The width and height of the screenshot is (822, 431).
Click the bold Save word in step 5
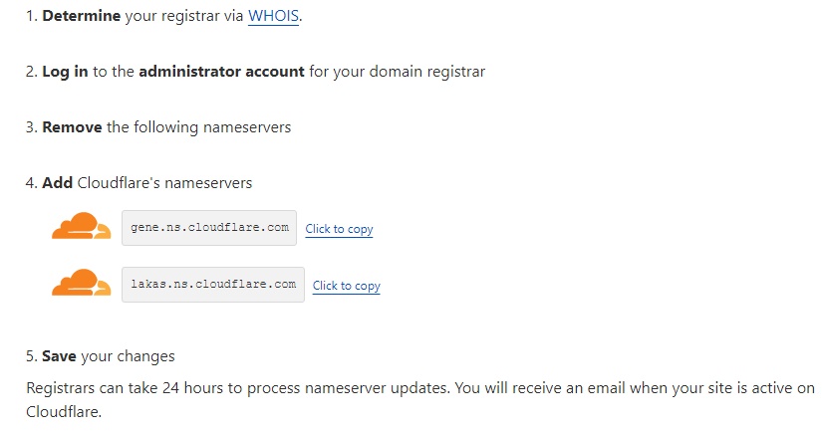pyautogui.click(x=59, y=356)
